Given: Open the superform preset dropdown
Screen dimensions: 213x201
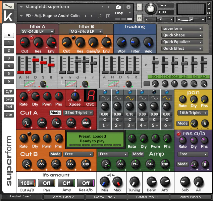Looking at the screenshot, I should 182,28.
